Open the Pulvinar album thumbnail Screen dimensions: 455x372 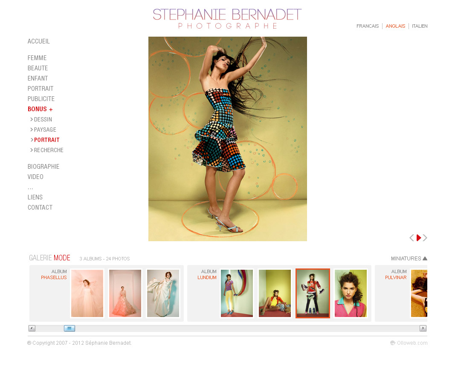(419, 293)
